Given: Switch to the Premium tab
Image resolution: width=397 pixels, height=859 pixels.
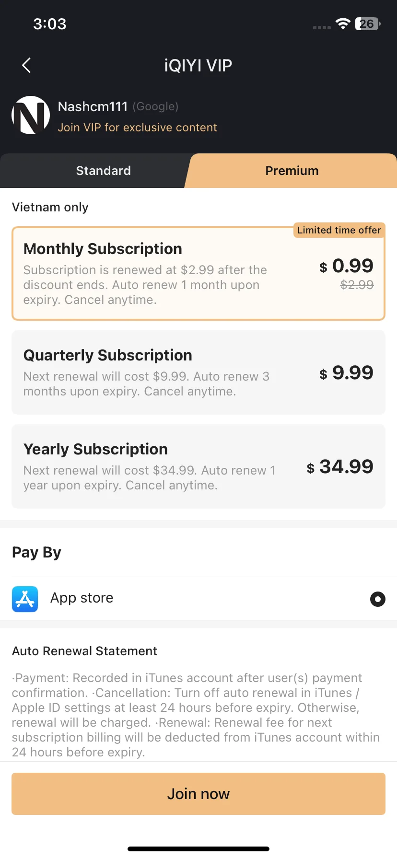Looking at the screenshot, I should [292, 171].
